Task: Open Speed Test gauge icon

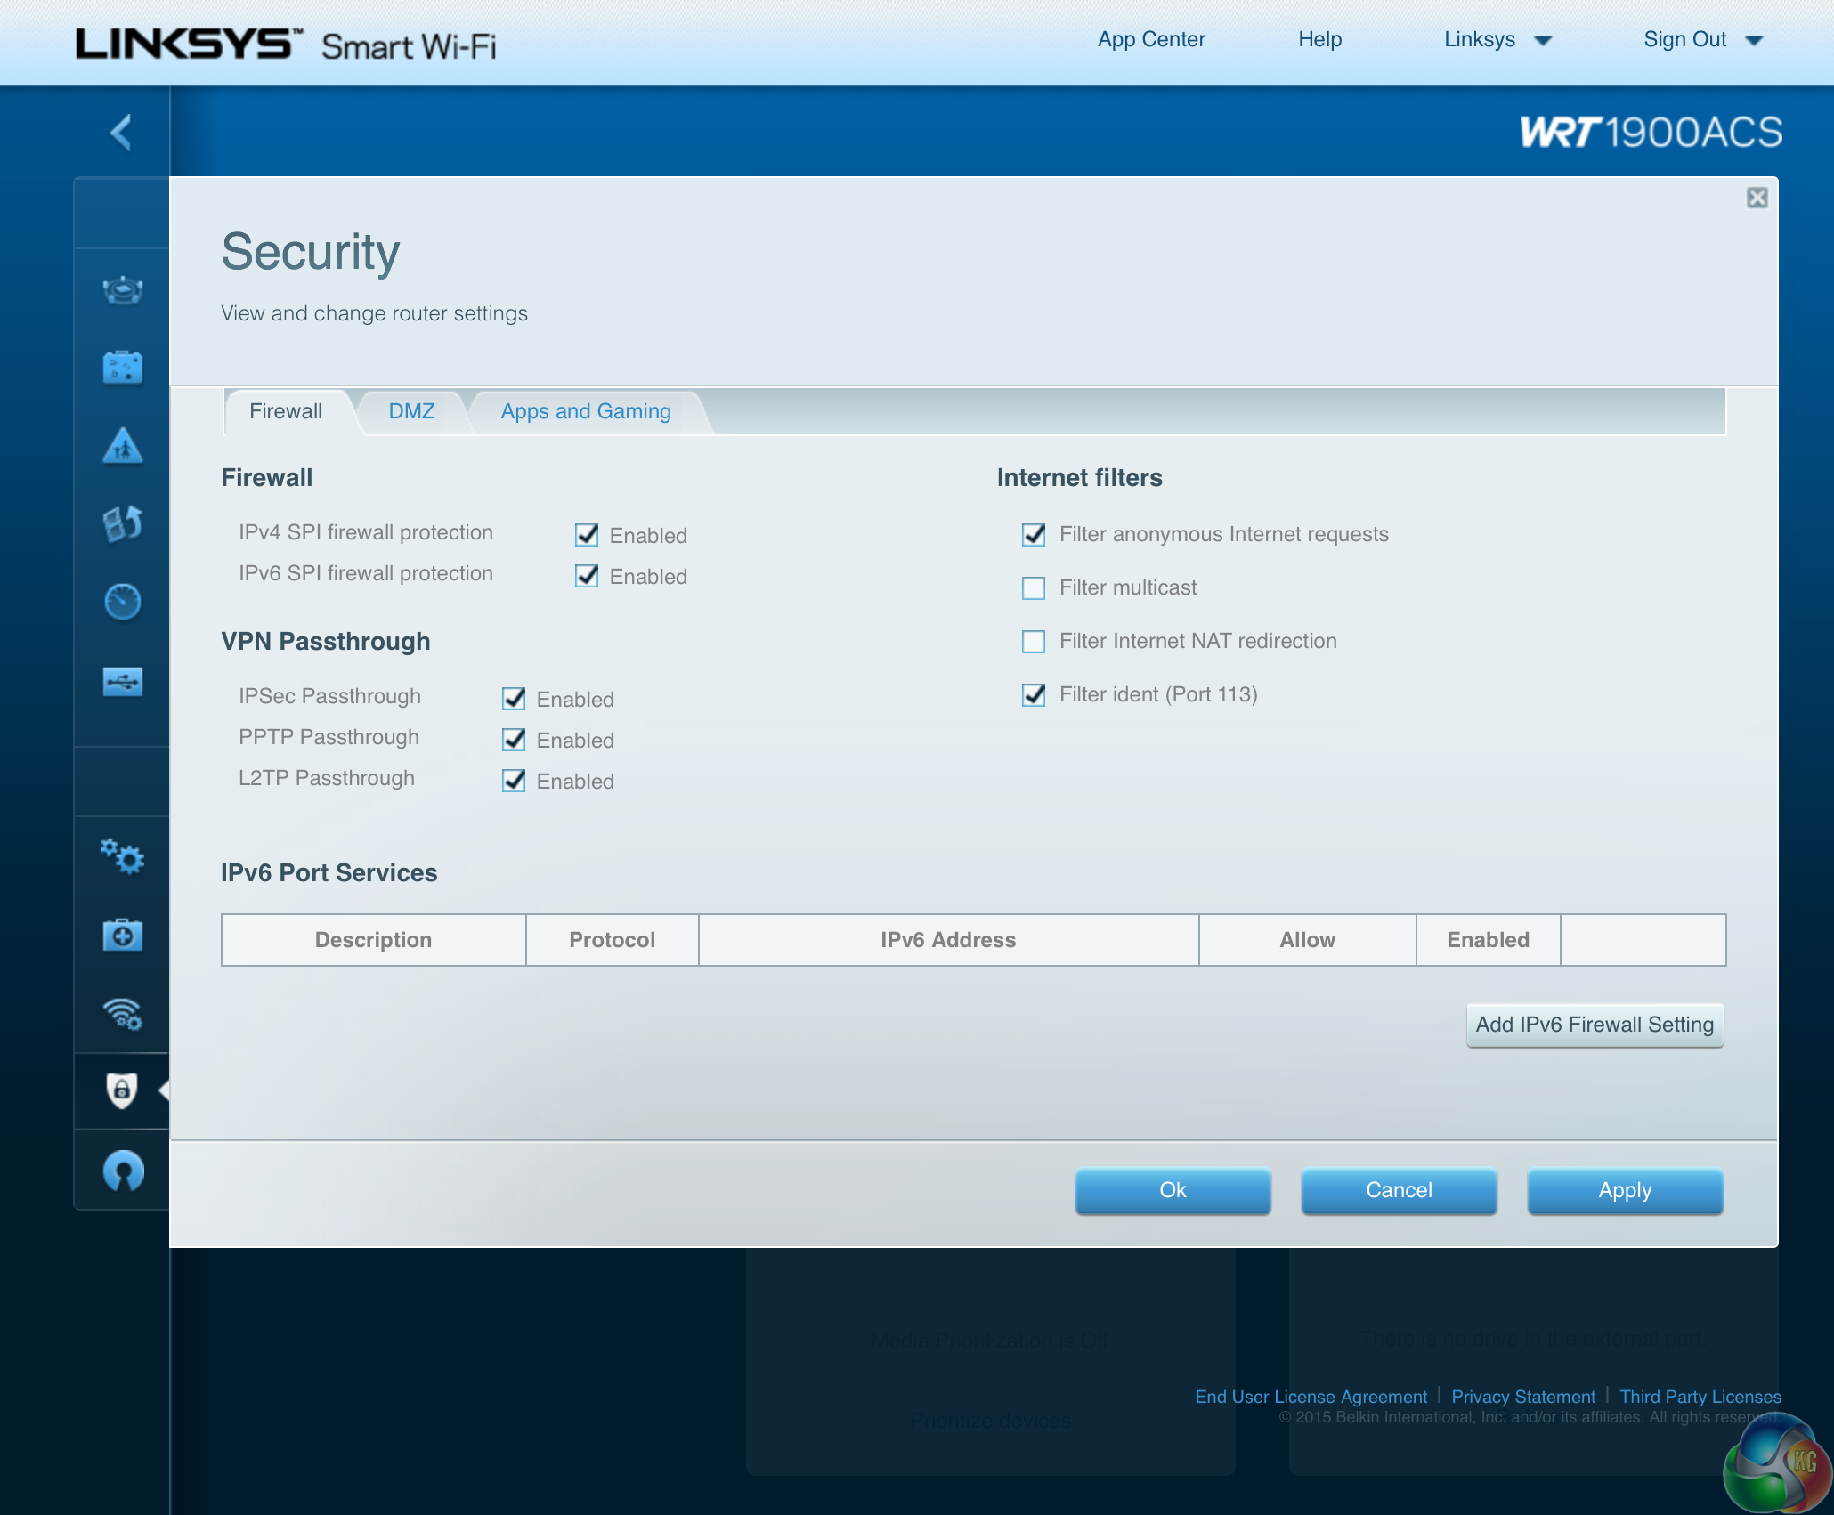Action: coord(122,602)
